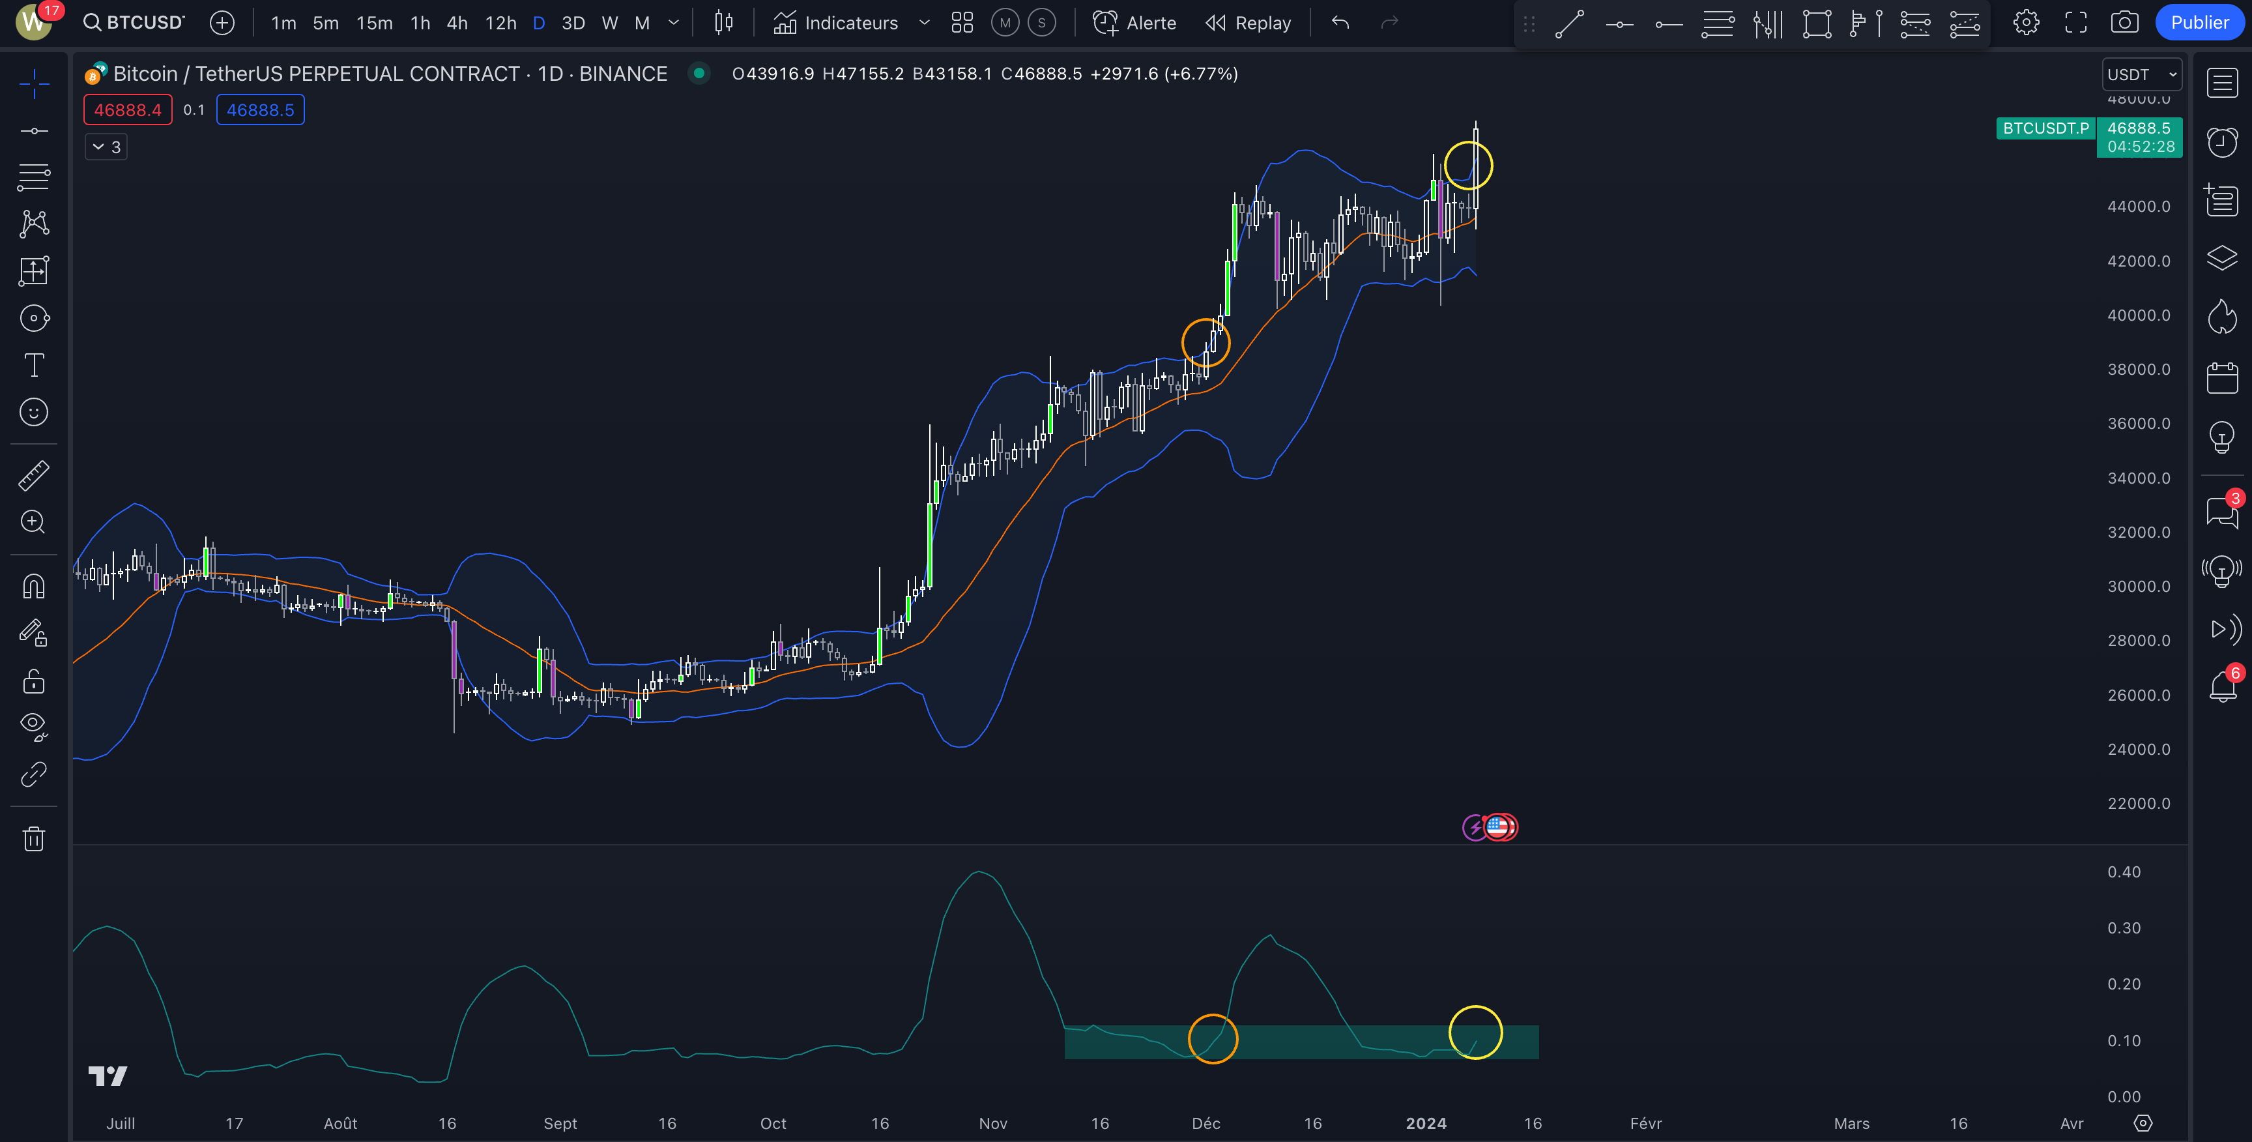Open the pattern drawing tools
2252x1142 pixels.
tap(34, 224)
